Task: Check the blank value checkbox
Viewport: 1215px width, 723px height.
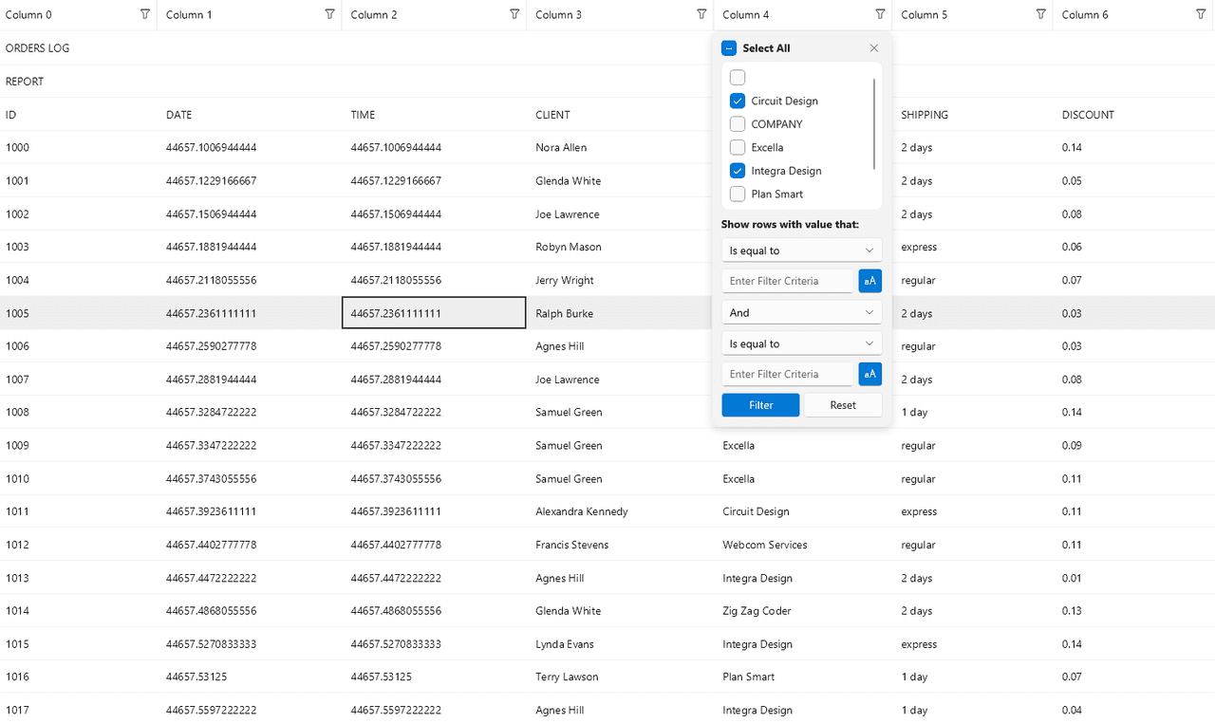Action: [x=738, y=78]
